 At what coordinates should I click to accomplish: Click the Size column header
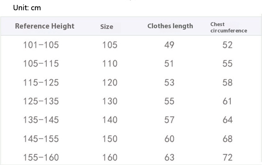click(x=107, y=27)
